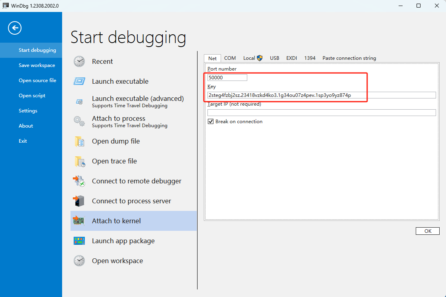Click the Open dump file folder icon

coord(79,141)
